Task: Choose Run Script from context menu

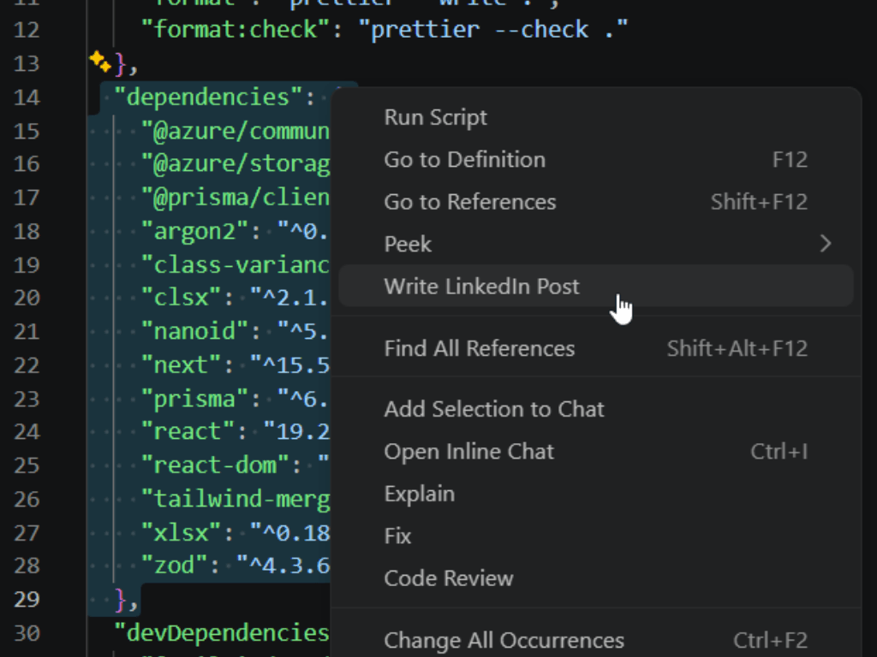Action: click(596, 117)
